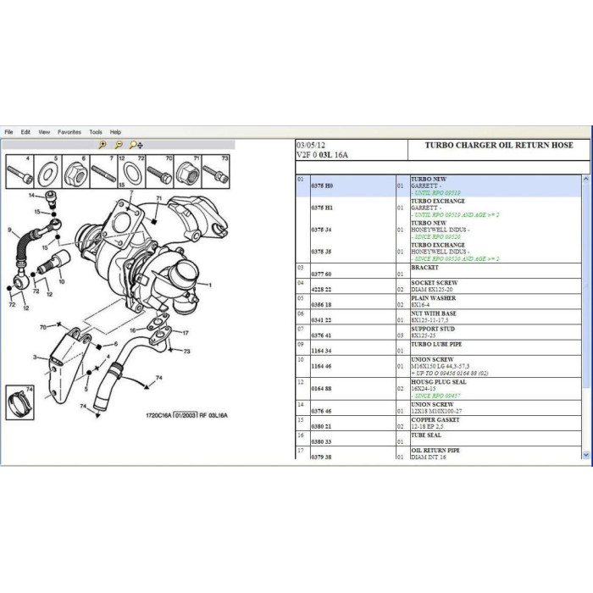This screenshot has width=593, height=593.
Task: Click the COPPER GASKET description
Action: [435, 424]
